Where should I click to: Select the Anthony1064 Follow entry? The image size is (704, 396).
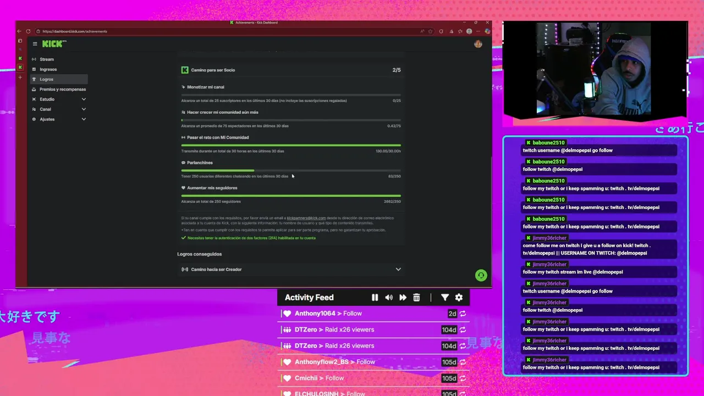coord(373,313)
